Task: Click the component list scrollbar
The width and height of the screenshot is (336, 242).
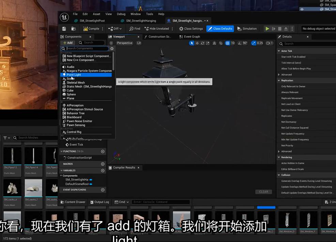Action: click(113, 61)
